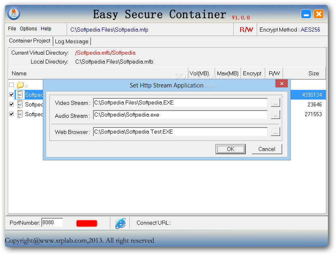Open the Options menu

point(28,29)
